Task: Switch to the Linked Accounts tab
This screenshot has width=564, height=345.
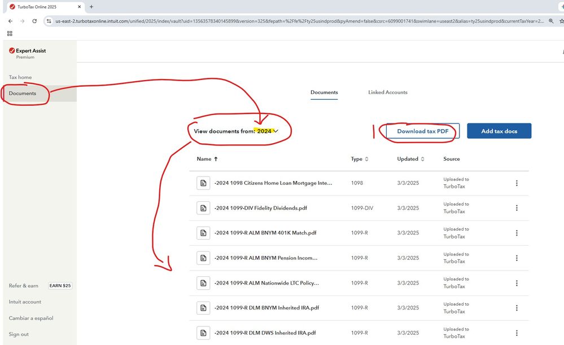Action: (387, 92)
